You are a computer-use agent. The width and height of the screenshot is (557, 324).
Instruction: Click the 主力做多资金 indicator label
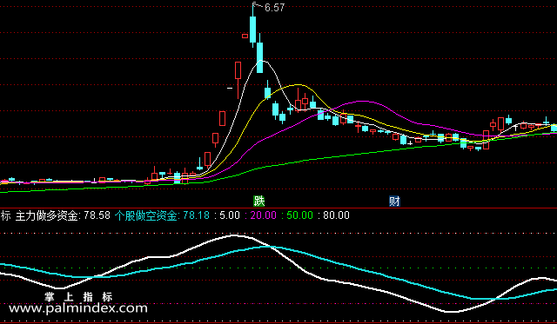click(x=46, y=215)
